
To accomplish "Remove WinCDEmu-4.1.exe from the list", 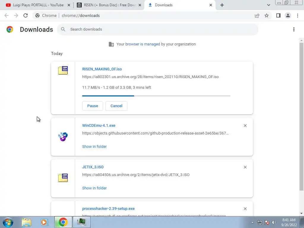I will coord(245,126).
